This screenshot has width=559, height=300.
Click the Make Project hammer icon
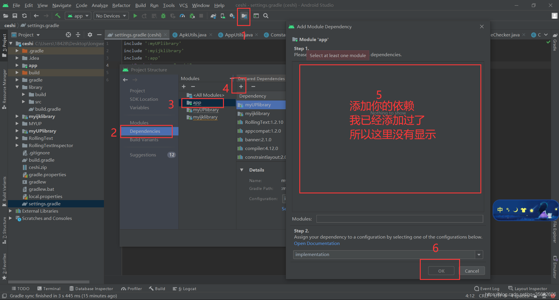[58, 16]
